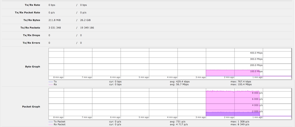This screenshot has width=295, height=127.
Task: Click the Tx Packet legend line color
Action: tap(51, 122)
